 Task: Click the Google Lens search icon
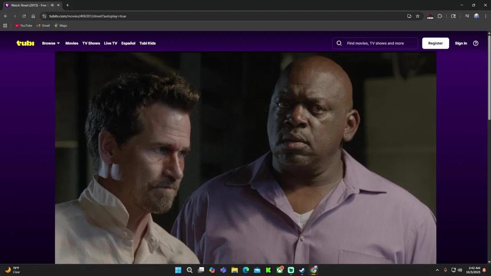click(x=453, y=16)
